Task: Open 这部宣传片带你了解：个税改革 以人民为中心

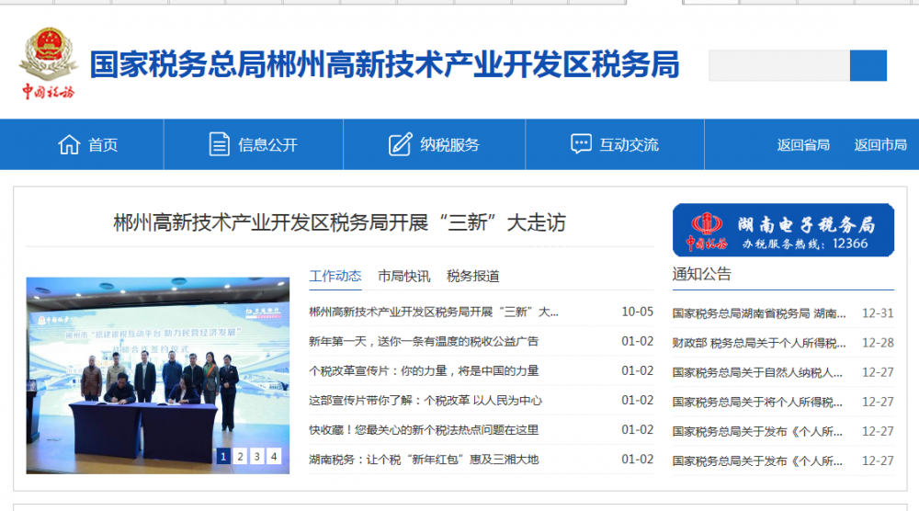Action: tap(425, 400)
